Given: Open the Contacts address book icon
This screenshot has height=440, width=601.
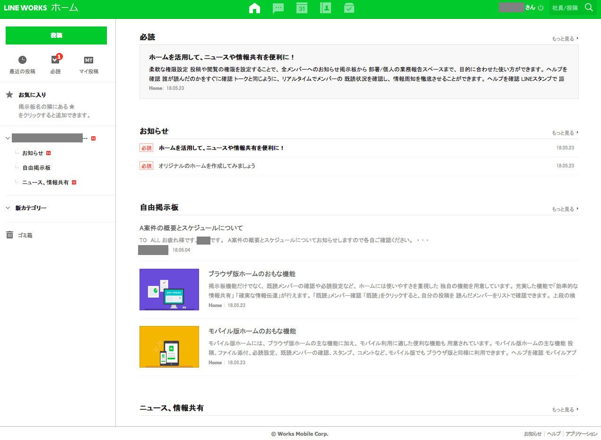Looking at the screenshot, I should point(325,8).
